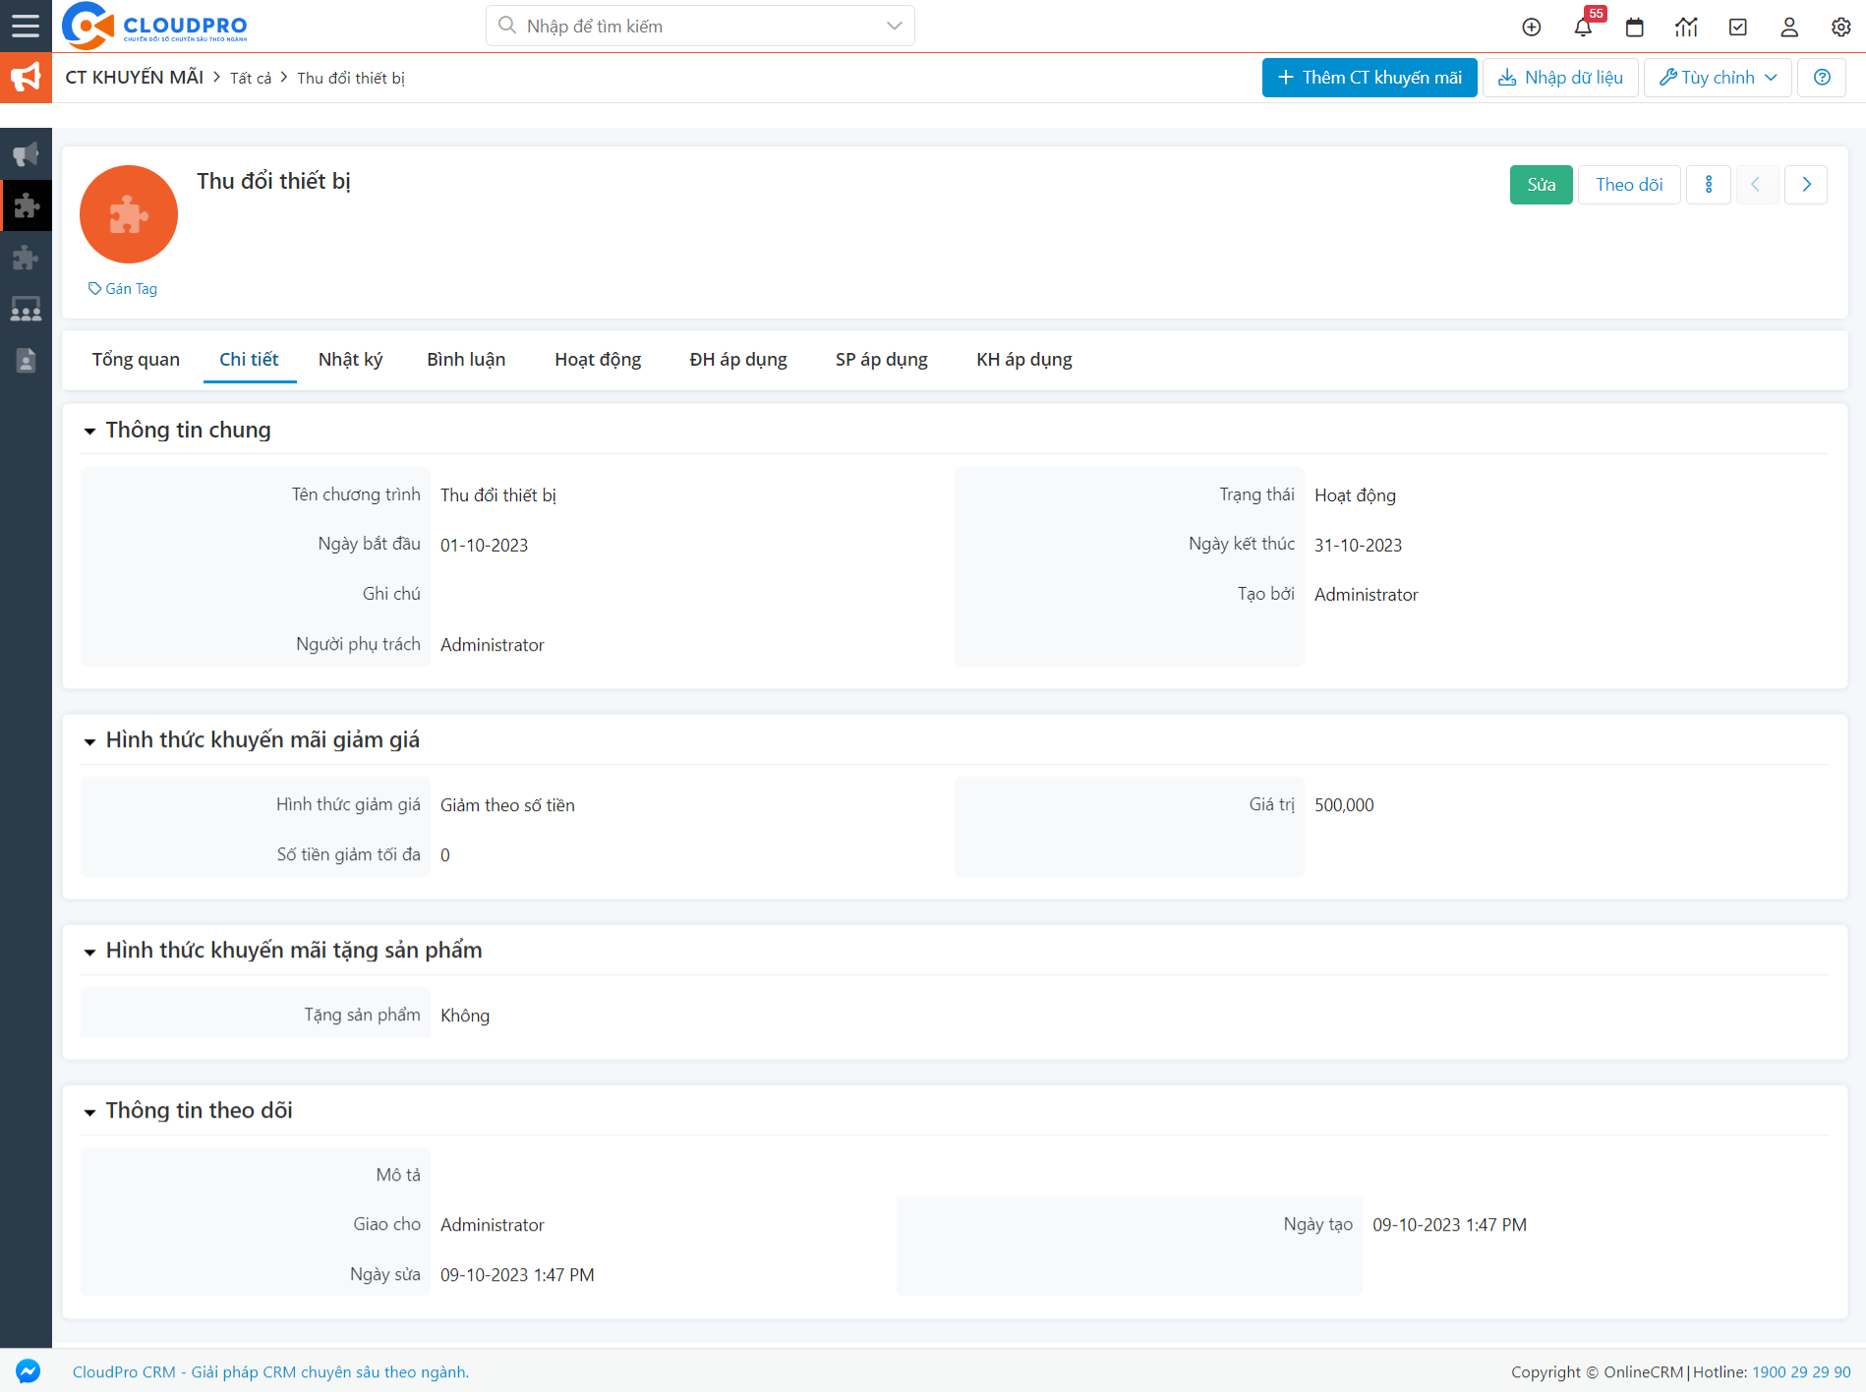Click the CloudPro logo
1866x1392 pixels.
[x=154, y=26]
